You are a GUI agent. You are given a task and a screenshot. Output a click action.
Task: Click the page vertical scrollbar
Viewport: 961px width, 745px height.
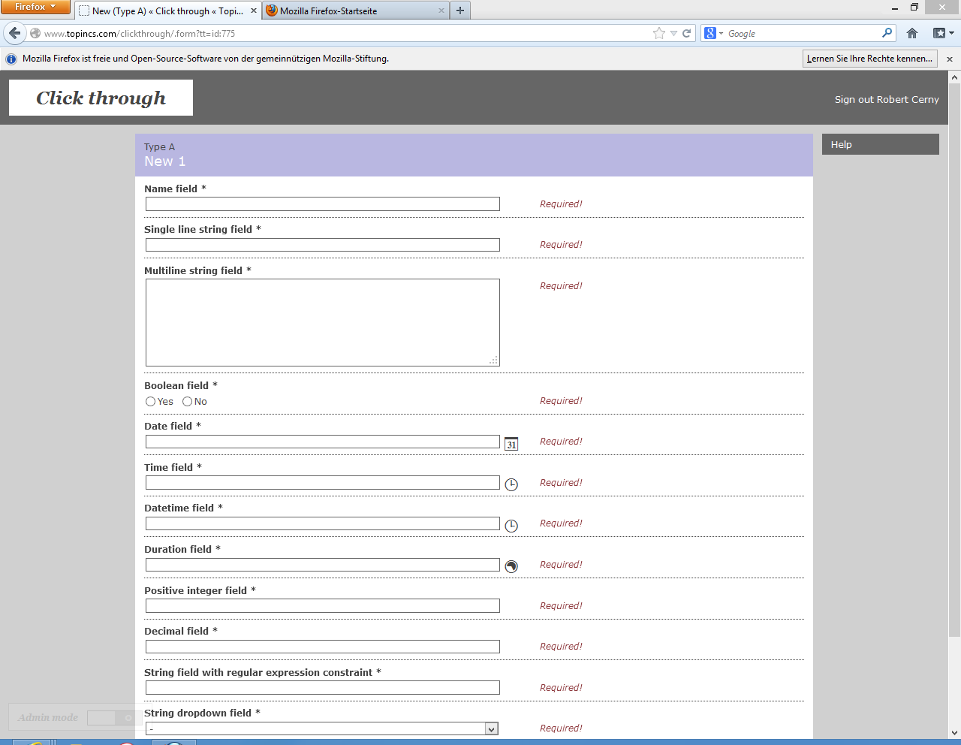tap(954, 376)
